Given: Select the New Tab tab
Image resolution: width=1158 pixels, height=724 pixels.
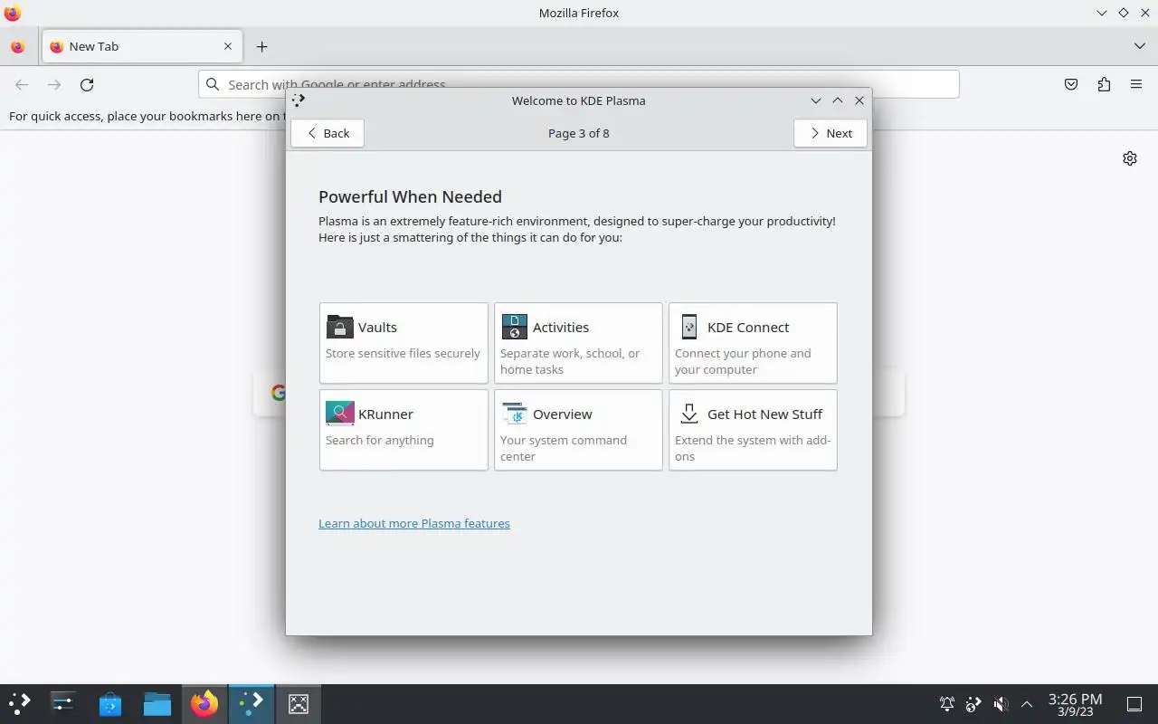Looking at the screenshot, I should (142, 46).
